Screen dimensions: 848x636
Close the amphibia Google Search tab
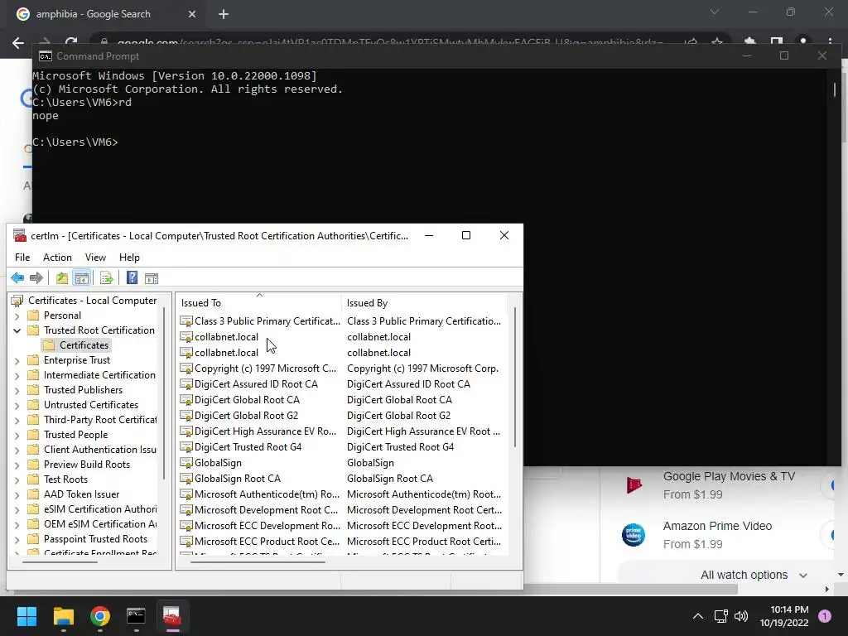192,14
